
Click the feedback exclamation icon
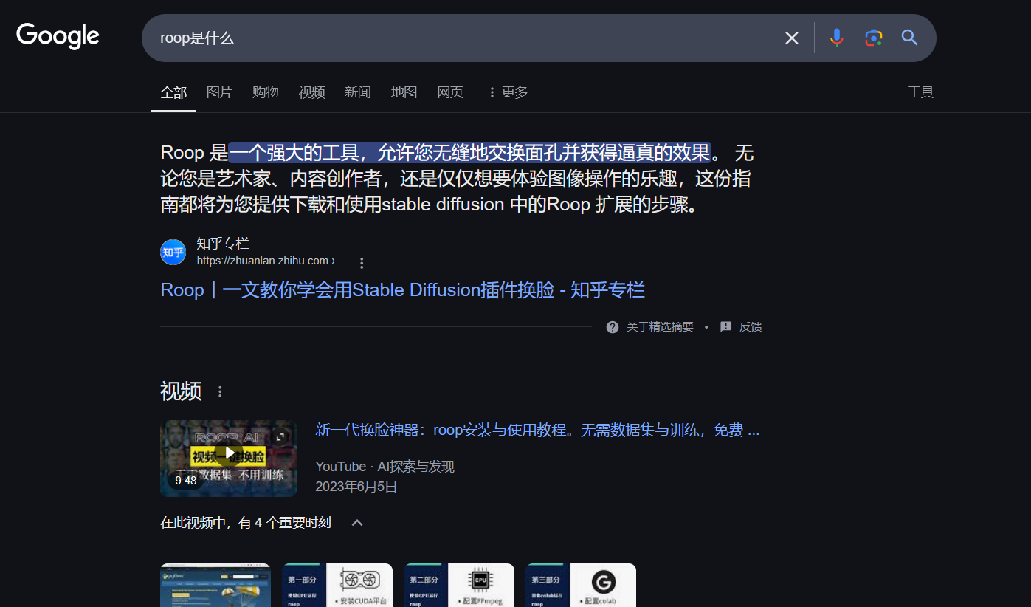[726, 327]
